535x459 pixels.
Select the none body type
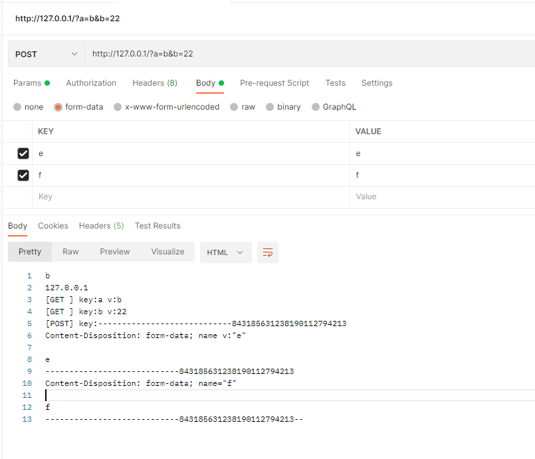click(29, 107)
